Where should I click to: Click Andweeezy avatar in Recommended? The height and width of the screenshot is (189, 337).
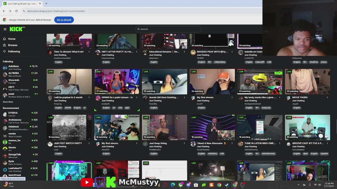(x=5, y=121)
